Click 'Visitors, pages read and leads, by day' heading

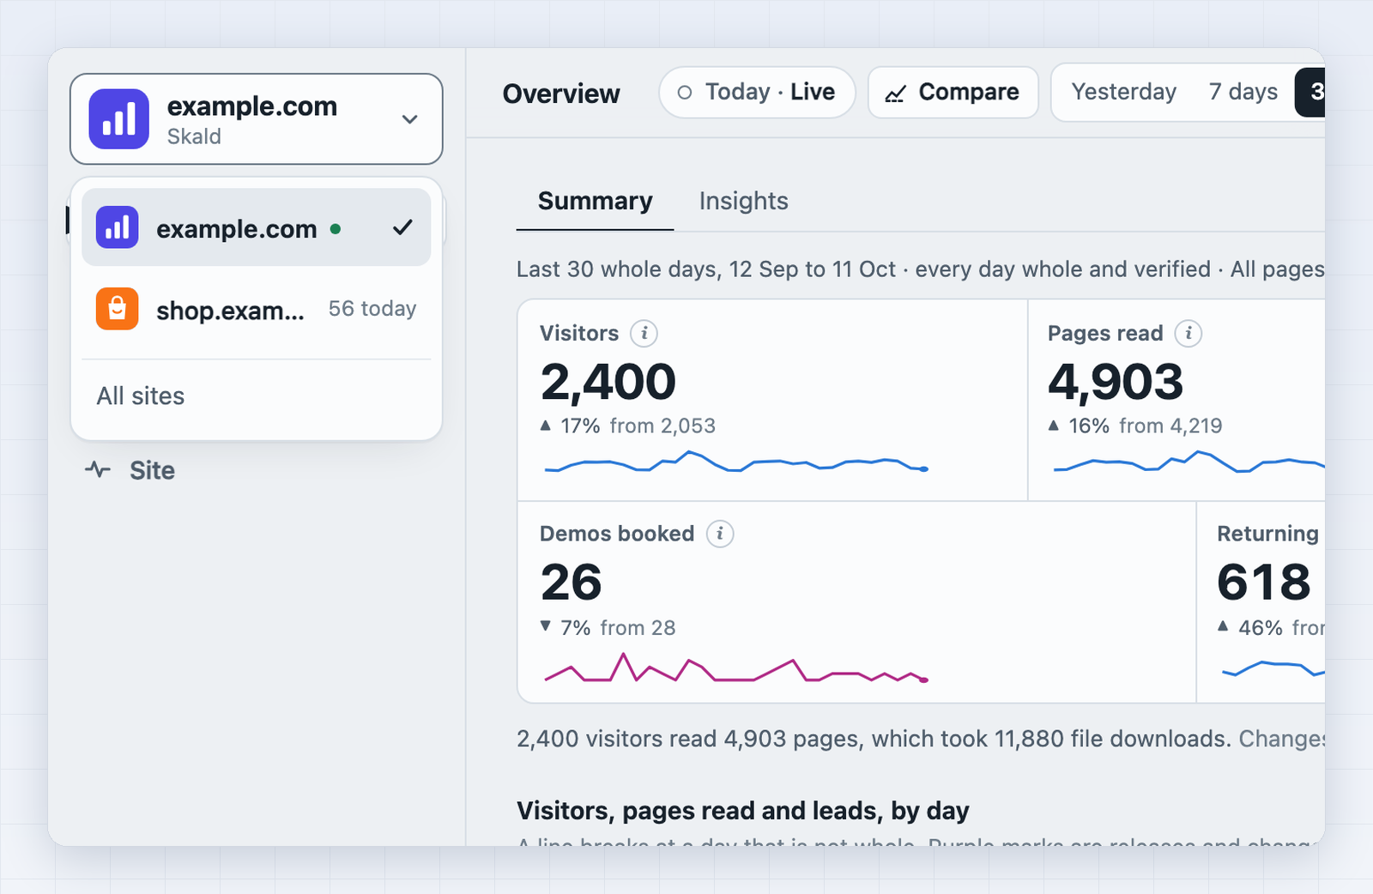coord(743,811)
